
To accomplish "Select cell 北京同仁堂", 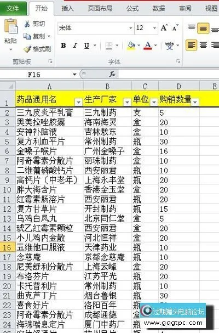I will pyautogui.click(x=107, y=218).
